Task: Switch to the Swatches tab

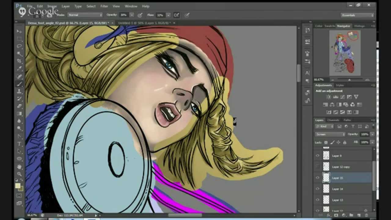Action: (x=330, y=26)
